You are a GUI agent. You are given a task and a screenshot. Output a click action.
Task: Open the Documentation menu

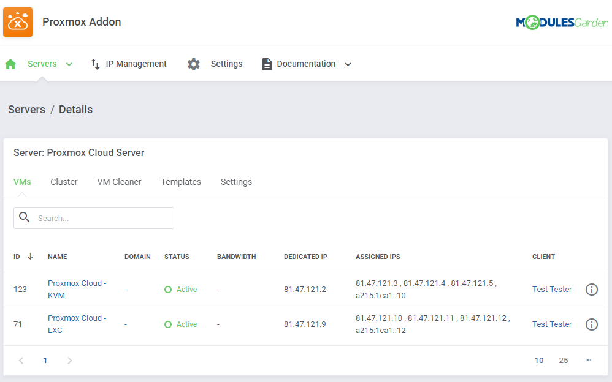point(306,64)
